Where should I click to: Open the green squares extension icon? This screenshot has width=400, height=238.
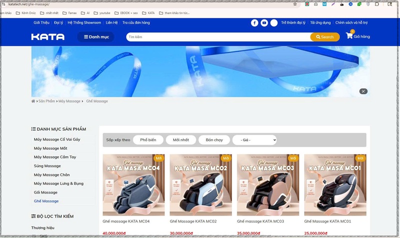(x=359, y=4)
